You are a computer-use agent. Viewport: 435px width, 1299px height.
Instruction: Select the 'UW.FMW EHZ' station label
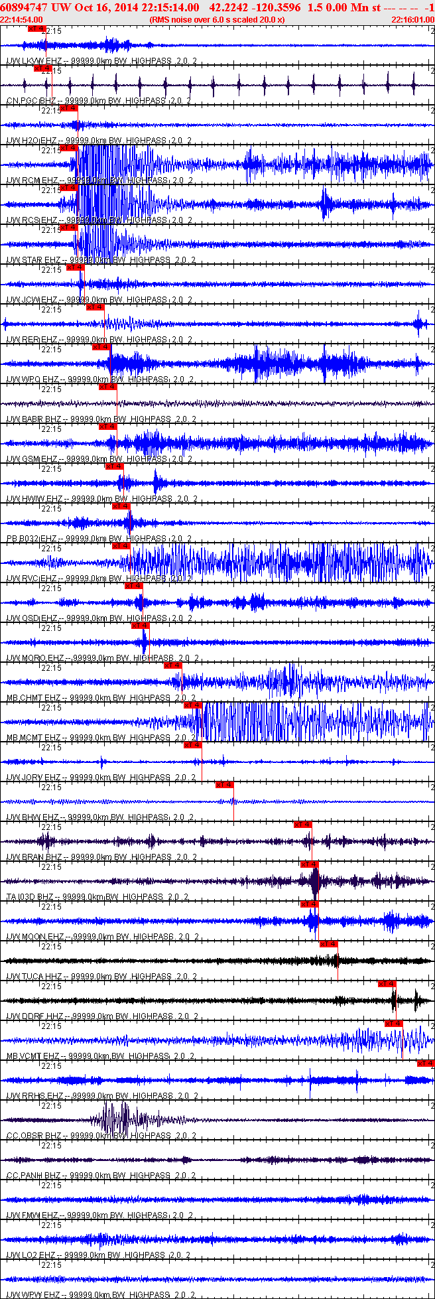click(x=32, y=1215)
